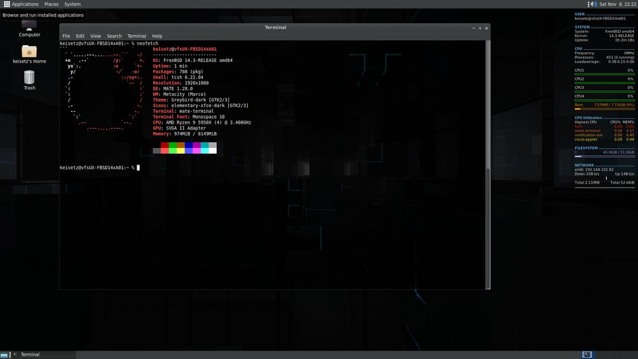This screenshot has height=359, width=638.
Task: Open the Terminal window's View menu
Action: click(x=96, y=36)
